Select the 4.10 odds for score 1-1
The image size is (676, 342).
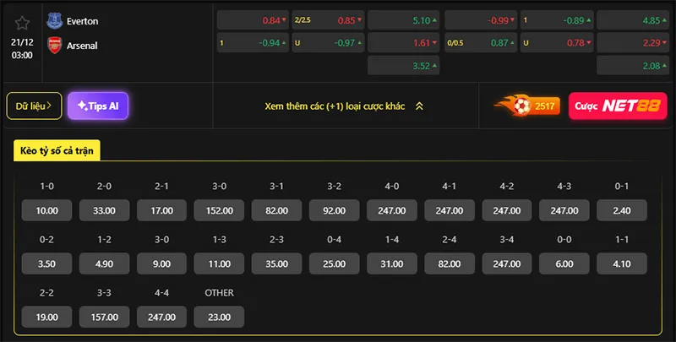pos(622,263)
